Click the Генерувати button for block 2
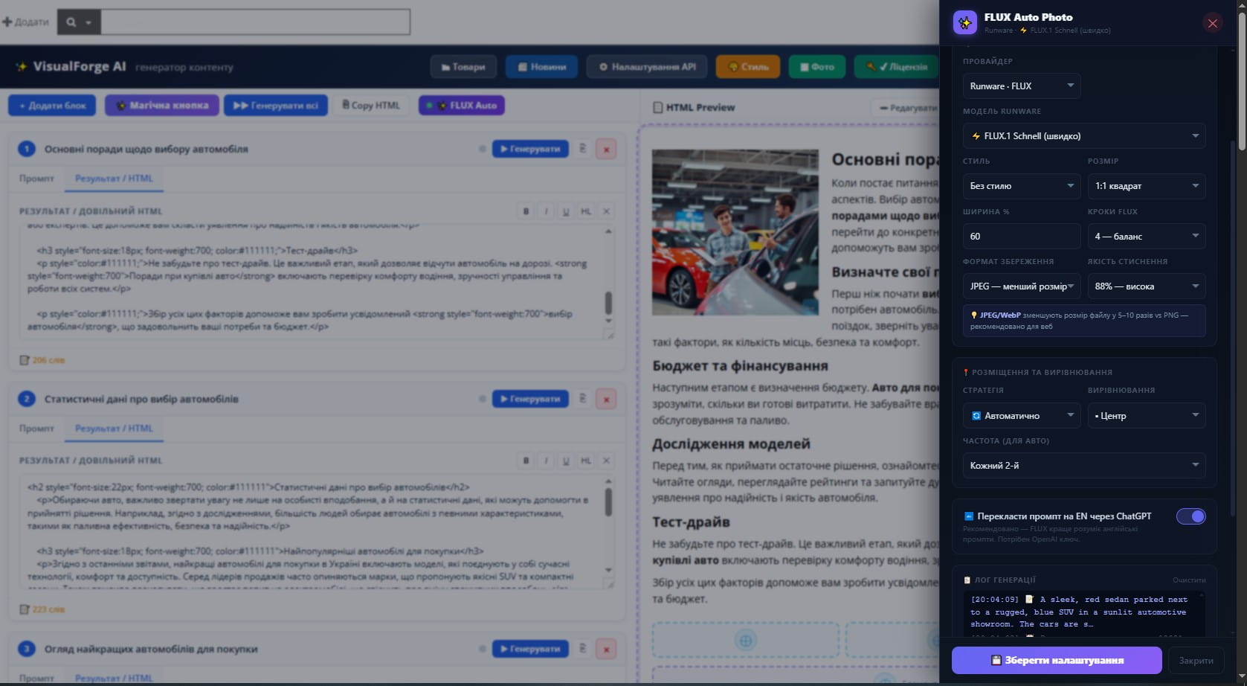Viewport: 1247px width, 686px height. [x=530, y=399]
